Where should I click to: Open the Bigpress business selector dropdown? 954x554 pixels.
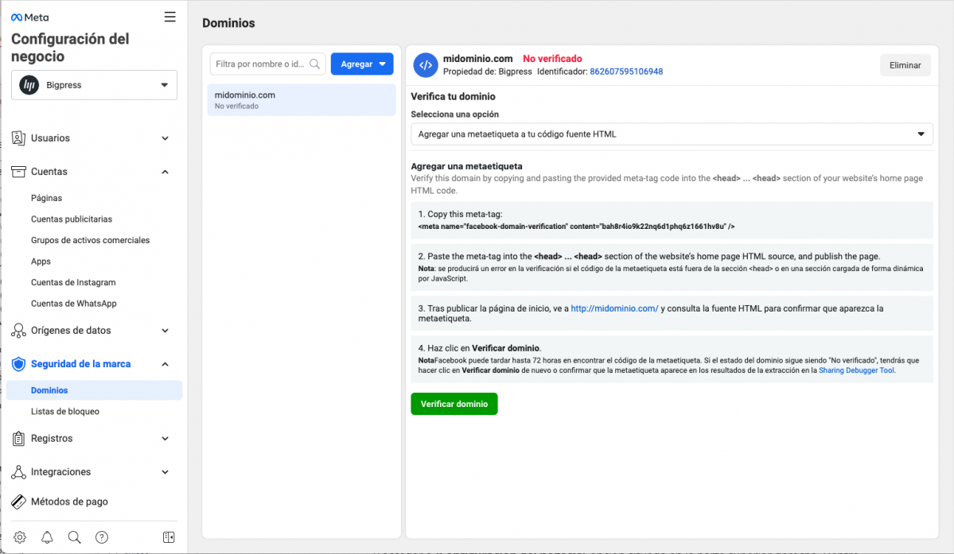95,85
